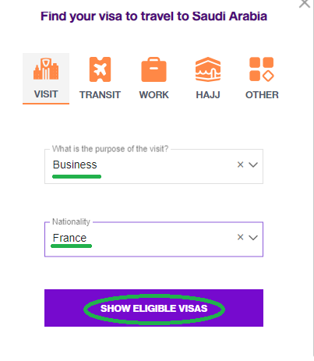Viewport: 314px width, 361px height.
Task: Switch to the TRANSIT tab label
Action: (100, 95)
